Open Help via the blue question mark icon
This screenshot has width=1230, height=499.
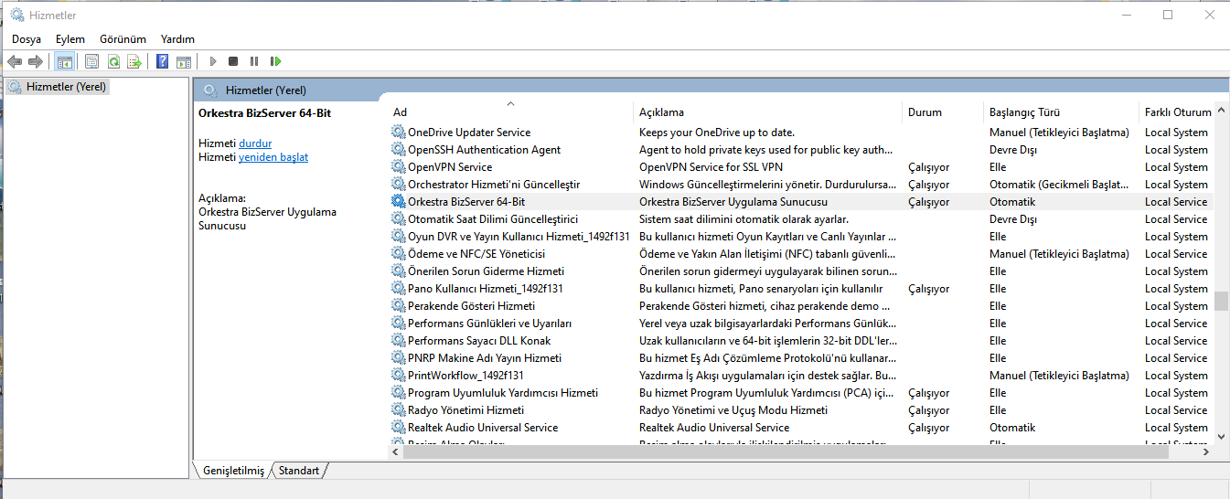coord(162,61)
